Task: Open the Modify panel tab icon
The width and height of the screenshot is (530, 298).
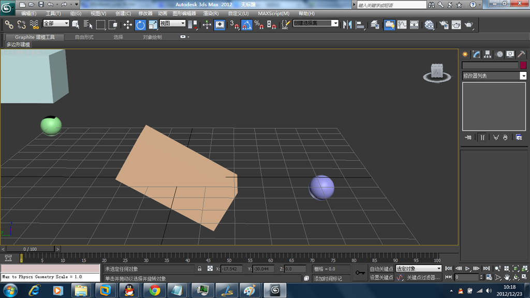Action: point(476,54)
